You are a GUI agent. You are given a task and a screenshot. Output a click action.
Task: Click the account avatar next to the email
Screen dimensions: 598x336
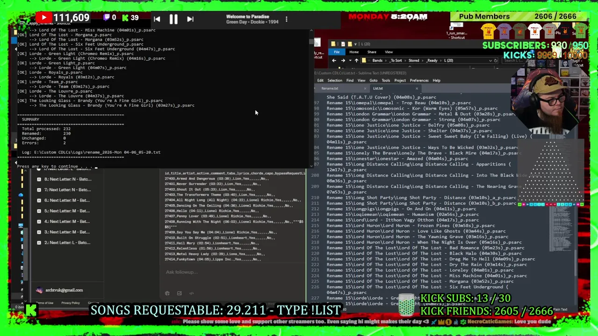[x=39, y=290]
